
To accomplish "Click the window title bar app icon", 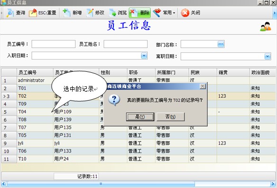I will [3, 2].
